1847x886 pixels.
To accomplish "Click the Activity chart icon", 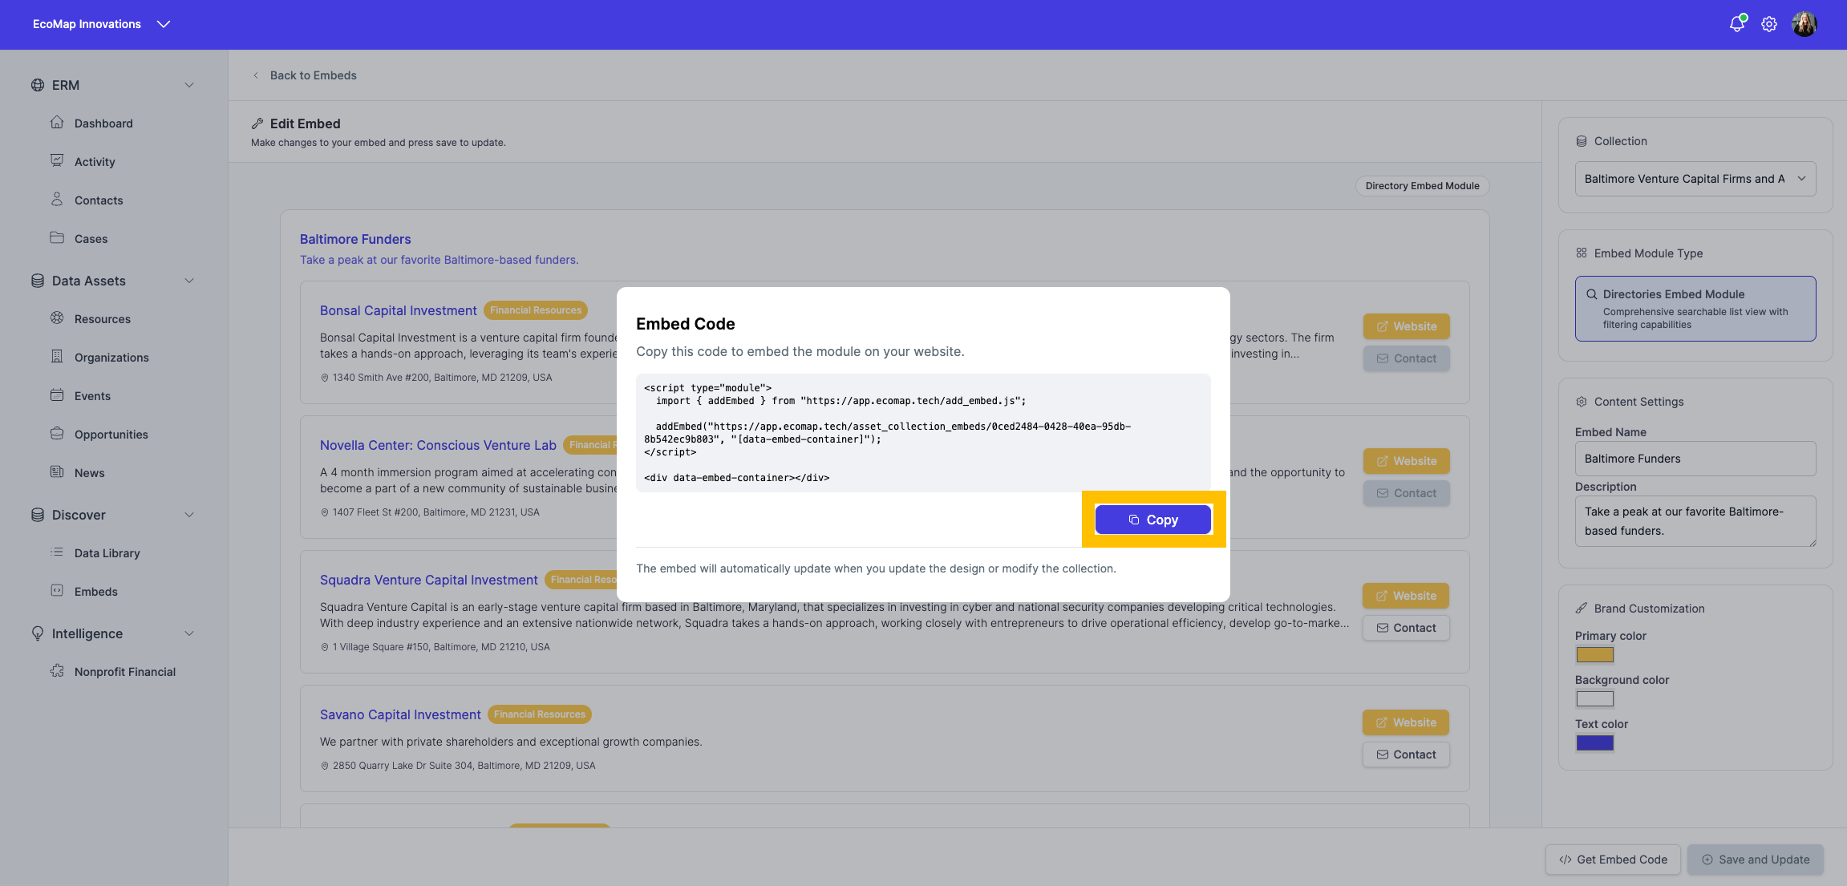I will click(57, 160).
